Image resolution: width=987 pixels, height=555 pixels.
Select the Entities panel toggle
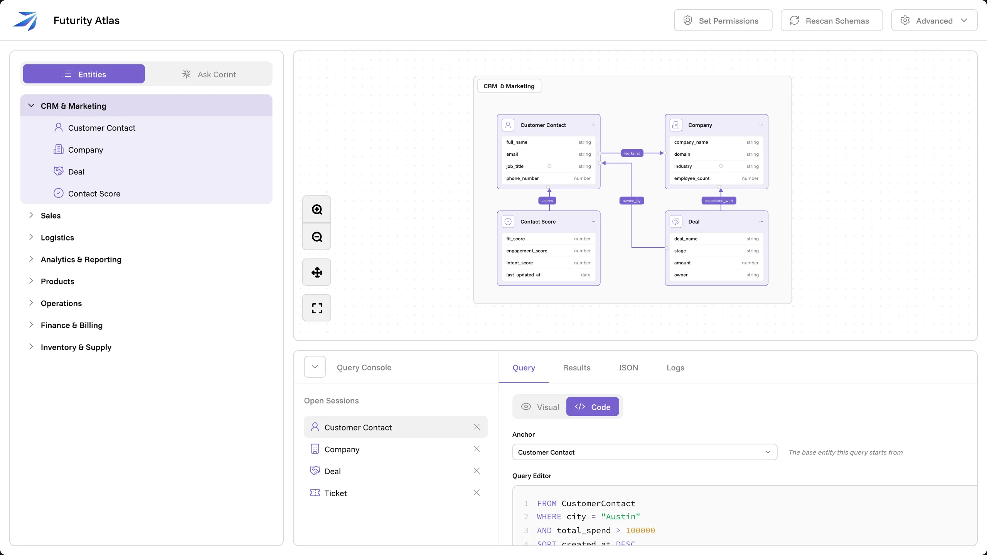[x=84, y=74]
